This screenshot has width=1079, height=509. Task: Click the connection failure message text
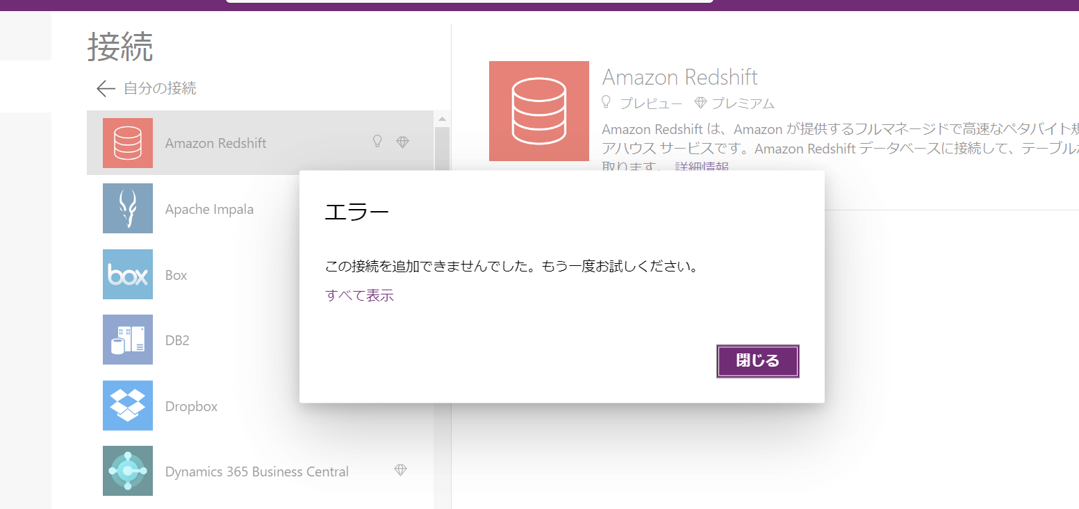pos(511,267)
